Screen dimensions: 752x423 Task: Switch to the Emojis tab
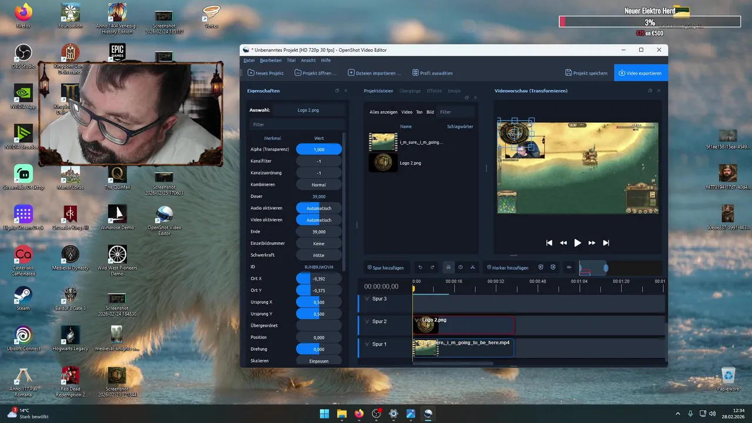(x=454, y=91)
